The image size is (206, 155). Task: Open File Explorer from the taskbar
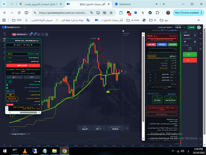[x=54, y=151]
